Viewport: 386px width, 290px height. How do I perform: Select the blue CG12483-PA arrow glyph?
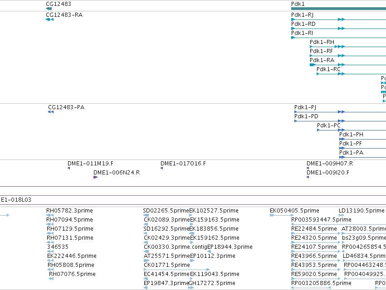[51, 112]
